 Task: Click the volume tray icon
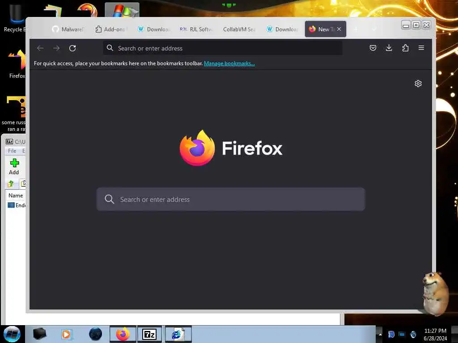click(x=413, y=334)
